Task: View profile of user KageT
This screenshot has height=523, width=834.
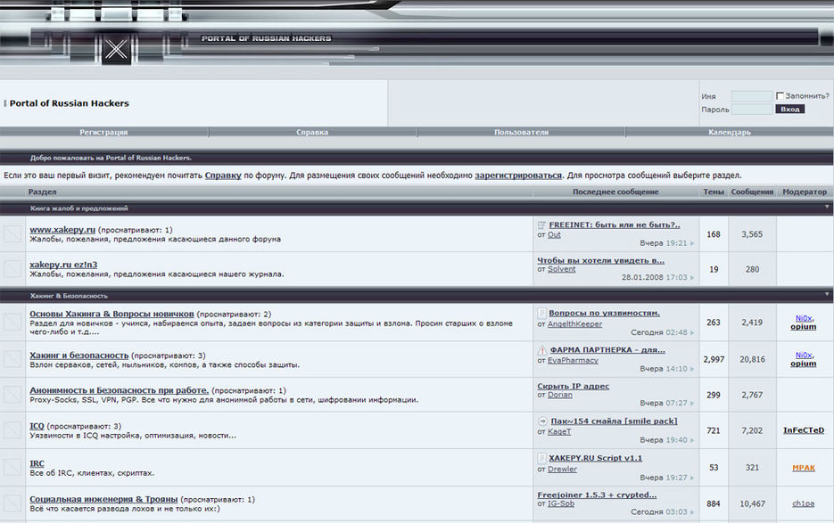Action: pos(559,431)
